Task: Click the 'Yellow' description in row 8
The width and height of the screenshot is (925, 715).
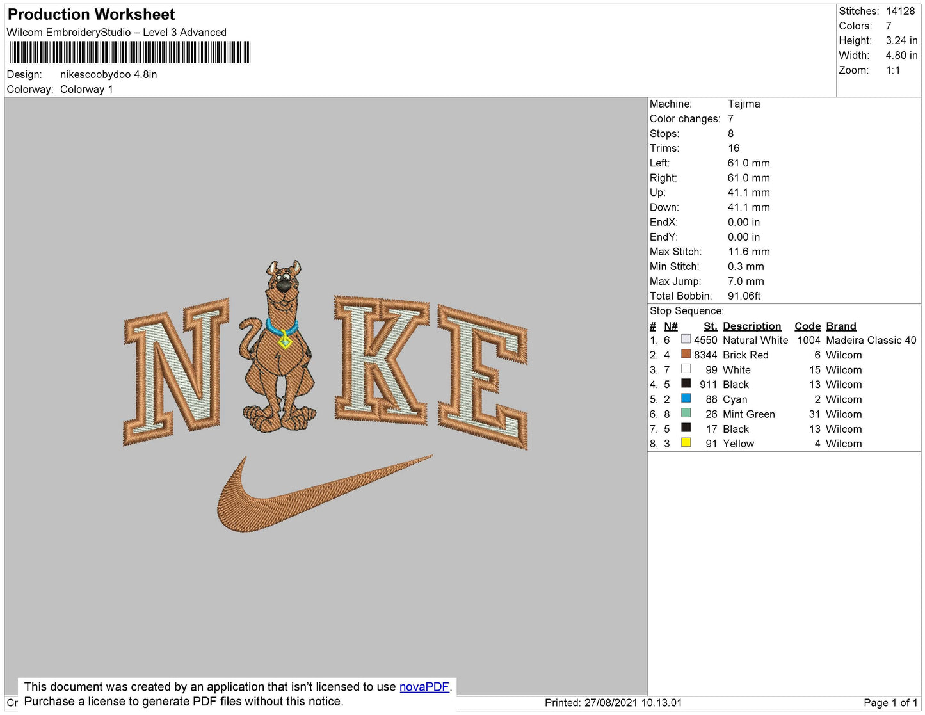Action: pyautogui.click(x=739, y=444)
